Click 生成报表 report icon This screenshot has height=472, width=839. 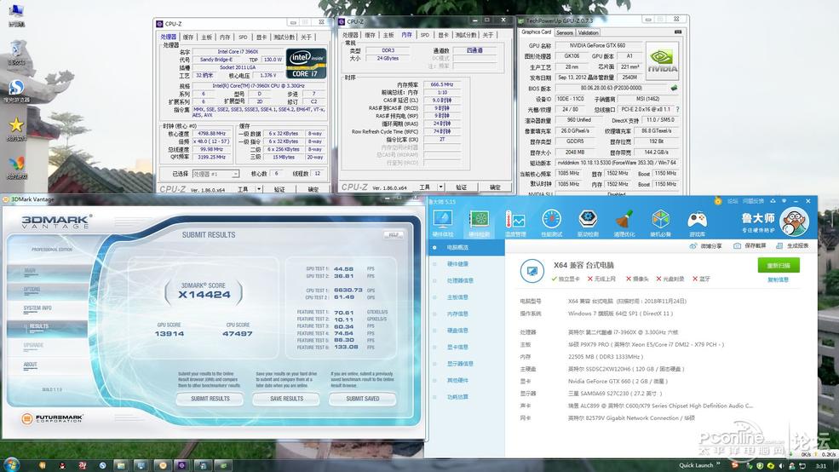(779, 245)
